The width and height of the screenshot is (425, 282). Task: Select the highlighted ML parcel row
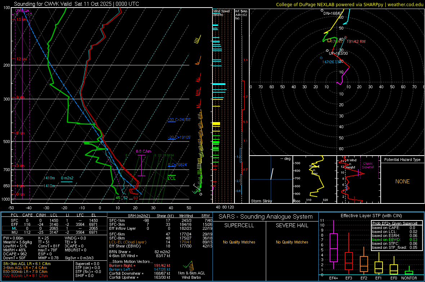tap(54, 228)
